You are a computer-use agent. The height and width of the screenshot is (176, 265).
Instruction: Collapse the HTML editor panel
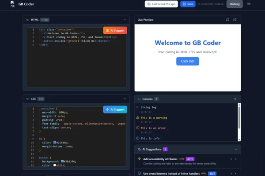[125, 20]
